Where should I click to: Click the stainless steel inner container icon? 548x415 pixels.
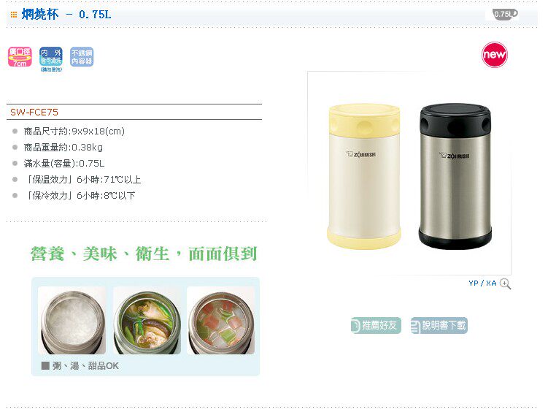[82, 57]
